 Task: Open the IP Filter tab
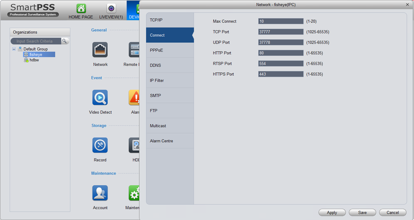point(170,81)
